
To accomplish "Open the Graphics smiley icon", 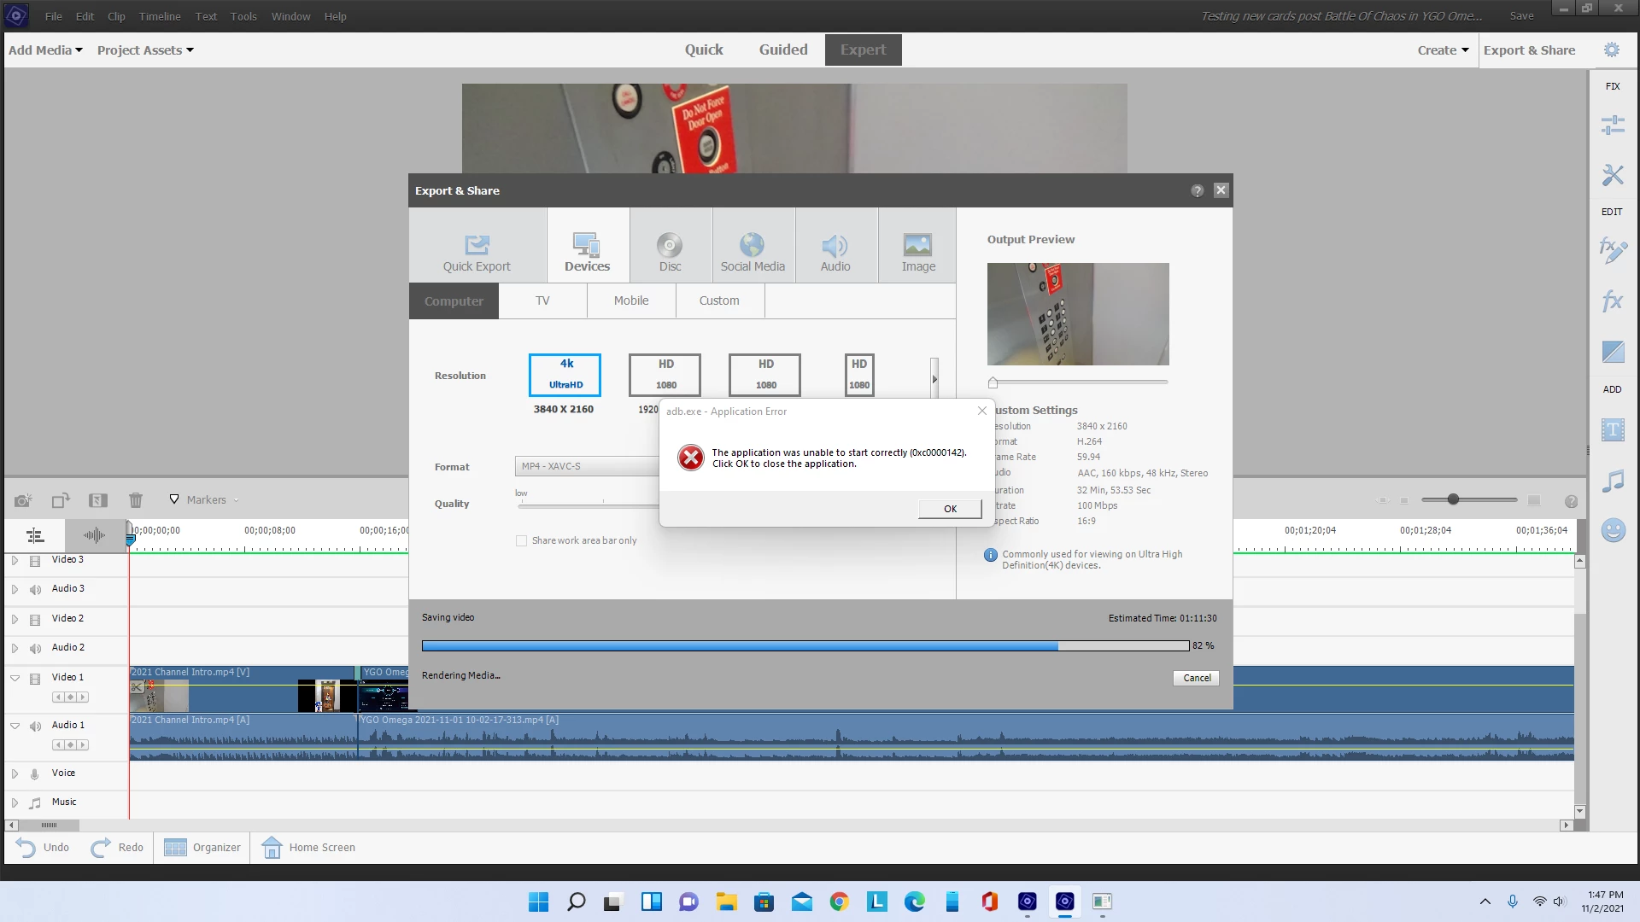I will (1612, 530).
